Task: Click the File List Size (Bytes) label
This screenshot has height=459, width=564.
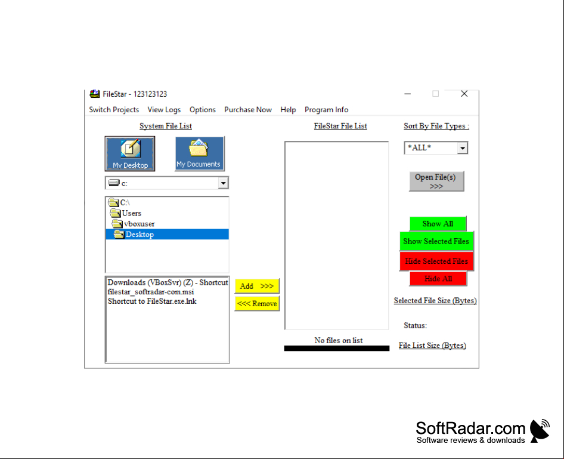Action: click(x=432, y=345)
